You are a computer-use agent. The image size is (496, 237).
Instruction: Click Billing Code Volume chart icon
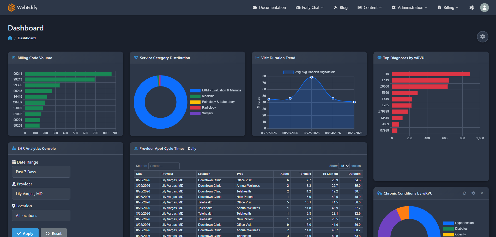pos(14,58)
